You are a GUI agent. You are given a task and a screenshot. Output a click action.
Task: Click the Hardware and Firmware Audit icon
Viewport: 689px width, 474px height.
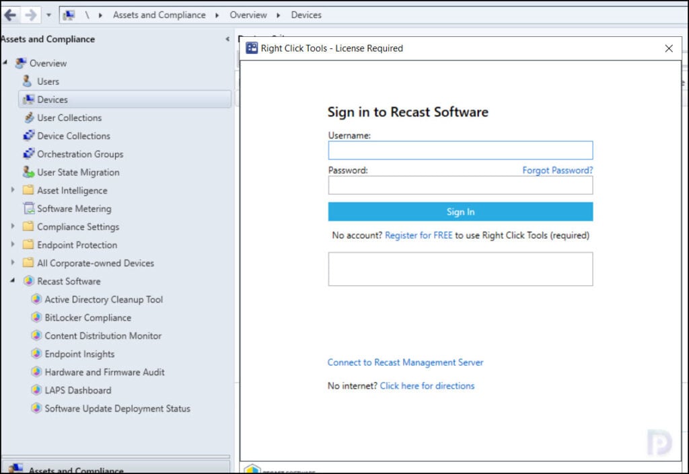click(36, 372)
